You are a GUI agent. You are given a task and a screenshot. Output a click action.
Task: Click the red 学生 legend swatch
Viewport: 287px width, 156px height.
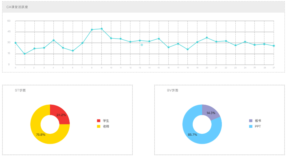pyautogui.click(x=99, y=121)
